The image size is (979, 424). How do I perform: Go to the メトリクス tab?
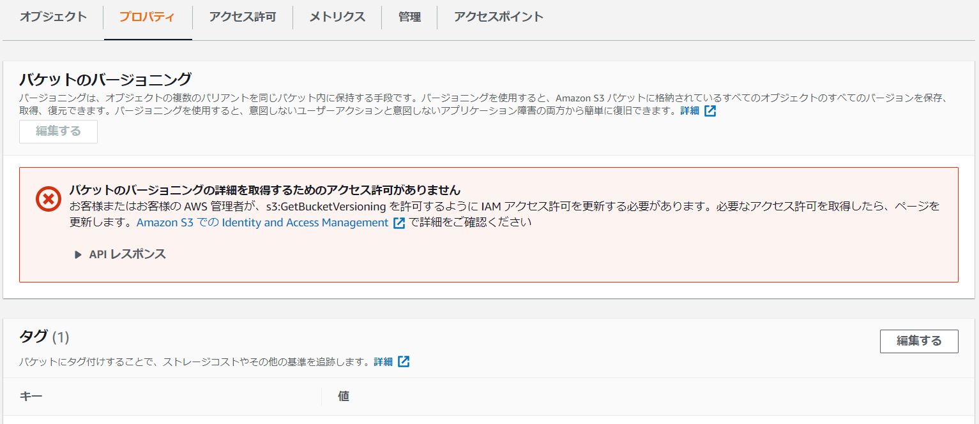point(337,17)
